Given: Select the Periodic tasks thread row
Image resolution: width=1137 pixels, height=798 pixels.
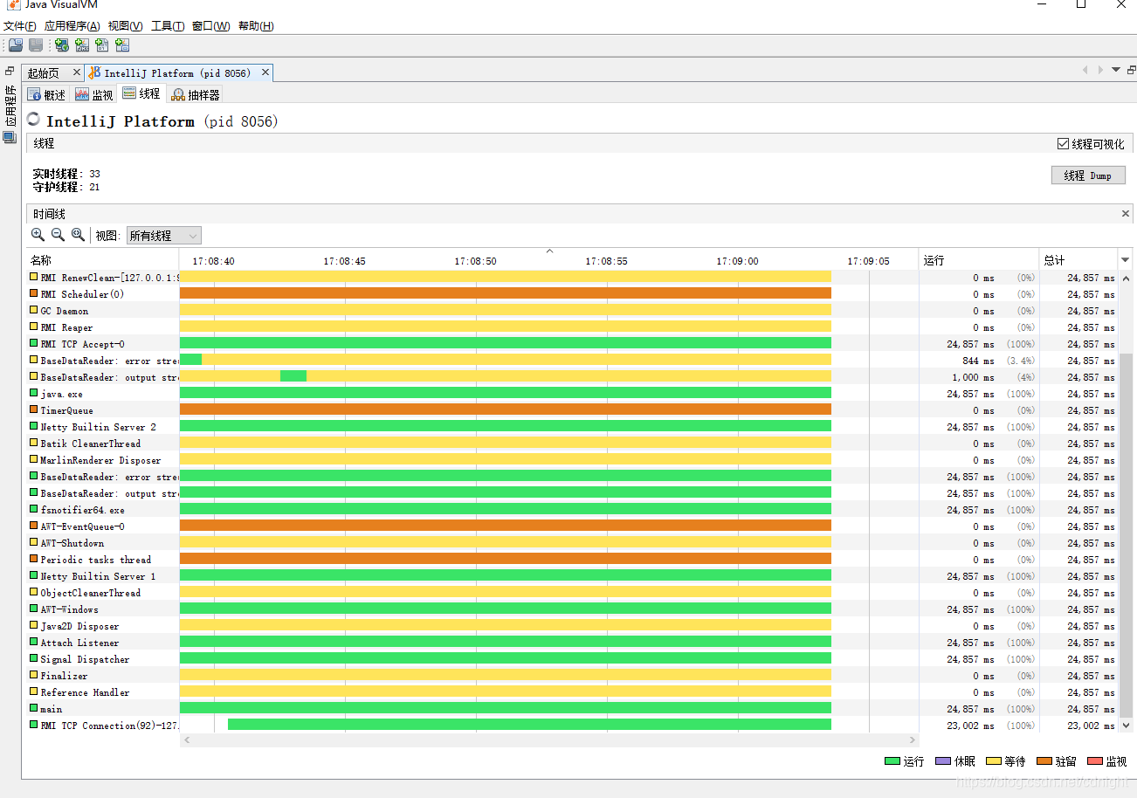Looking at the screenshot, I should point(573,559).
